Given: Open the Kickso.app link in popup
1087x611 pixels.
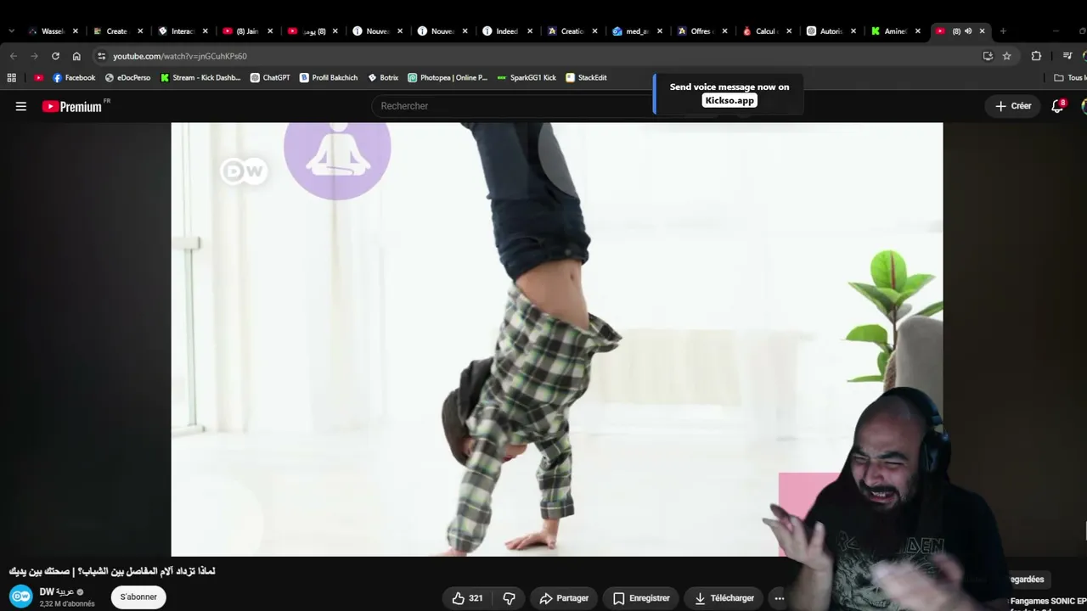Looking at the screenshot, I should [729, 100].
